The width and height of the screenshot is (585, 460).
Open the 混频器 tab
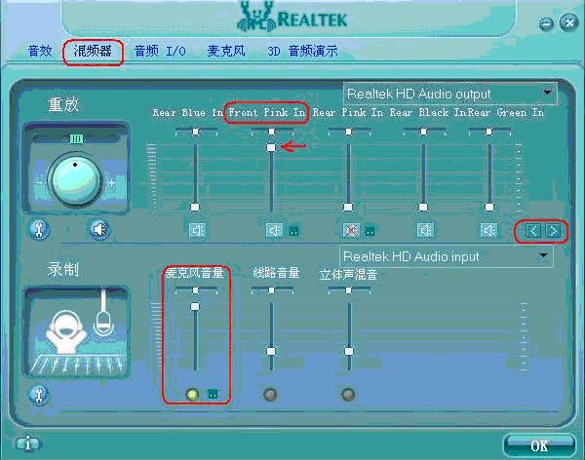(93, 51)
